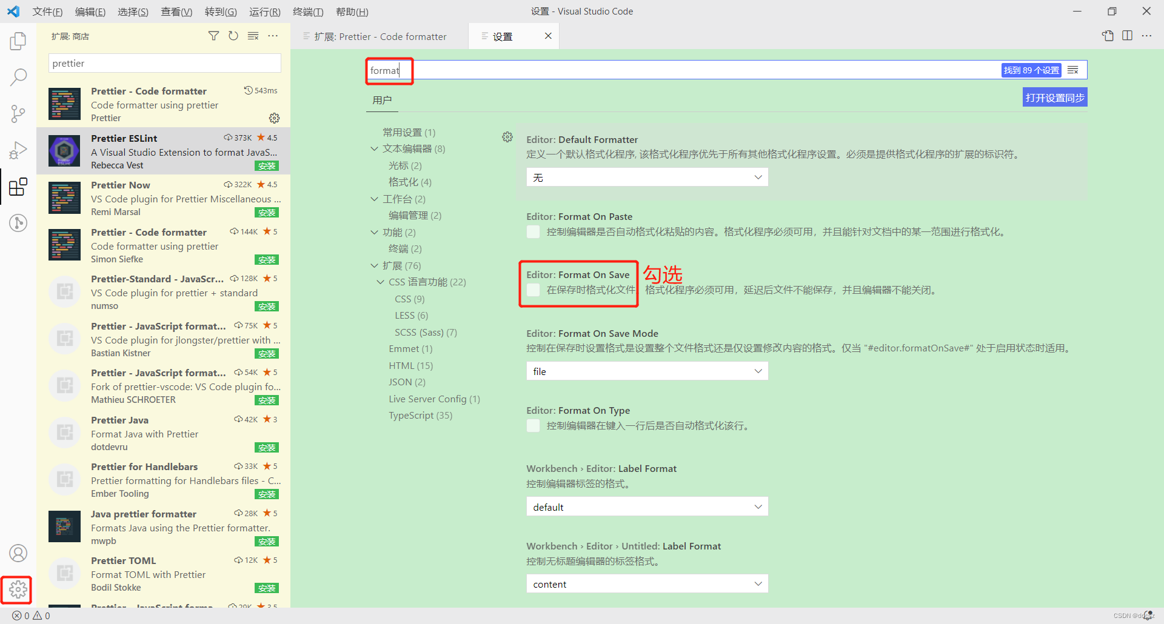Image resolution: width=1164 pixels, height=624 pixels.
Task: Open Format On Save Mode dropdown
Action: coord(647,371)
